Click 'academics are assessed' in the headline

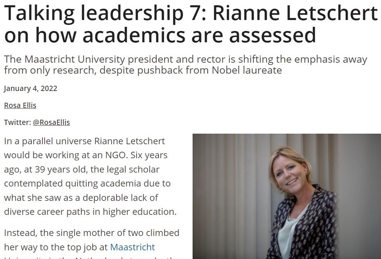coord(199,35)
